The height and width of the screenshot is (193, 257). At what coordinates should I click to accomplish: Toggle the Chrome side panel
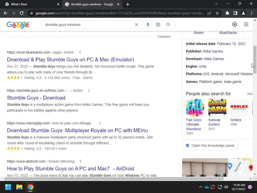point(235,13)
